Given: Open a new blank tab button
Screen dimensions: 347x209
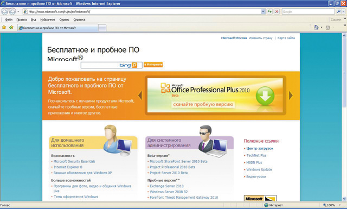Looking at the screenshot, I should click(x=102, y=28).
